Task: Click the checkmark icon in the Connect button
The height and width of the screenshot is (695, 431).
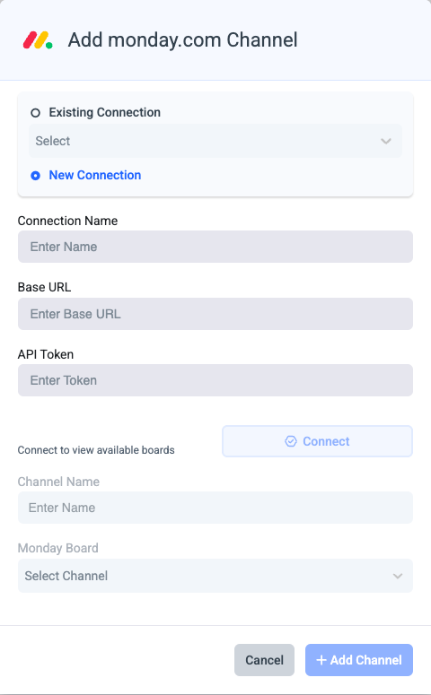Action: 291,441
